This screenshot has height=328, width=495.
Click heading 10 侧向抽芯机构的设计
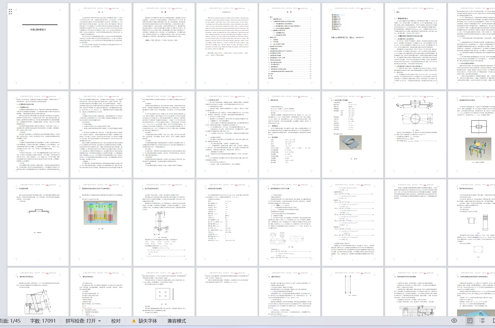point(25,277)
